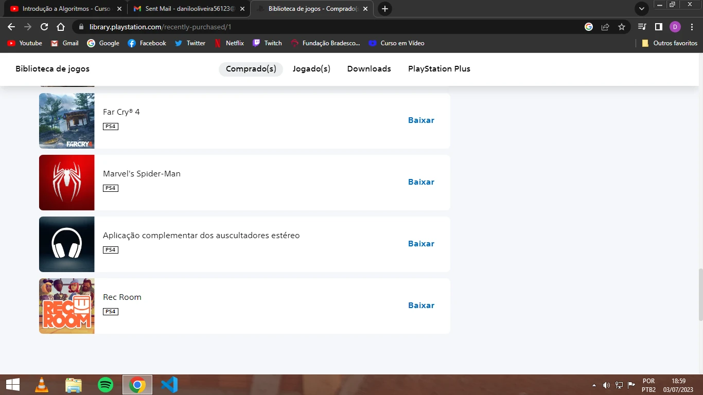Open the Rec Room cover thumbnail
The height and width of the screenshot is (395, 703).
[67, 306]
